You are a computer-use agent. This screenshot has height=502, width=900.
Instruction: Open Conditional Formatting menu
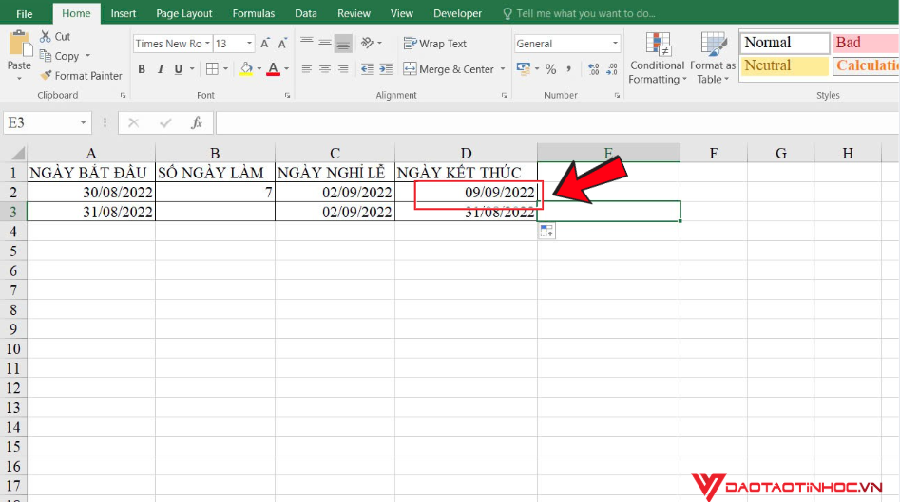(658, 59)
